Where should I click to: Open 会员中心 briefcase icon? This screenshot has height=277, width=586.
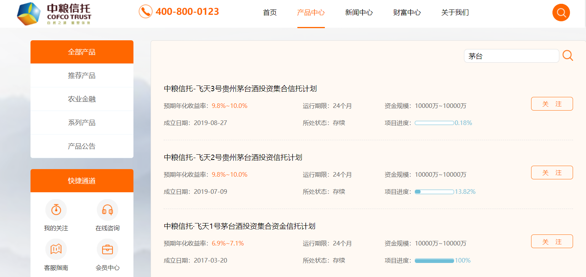[x=108, y=249]
